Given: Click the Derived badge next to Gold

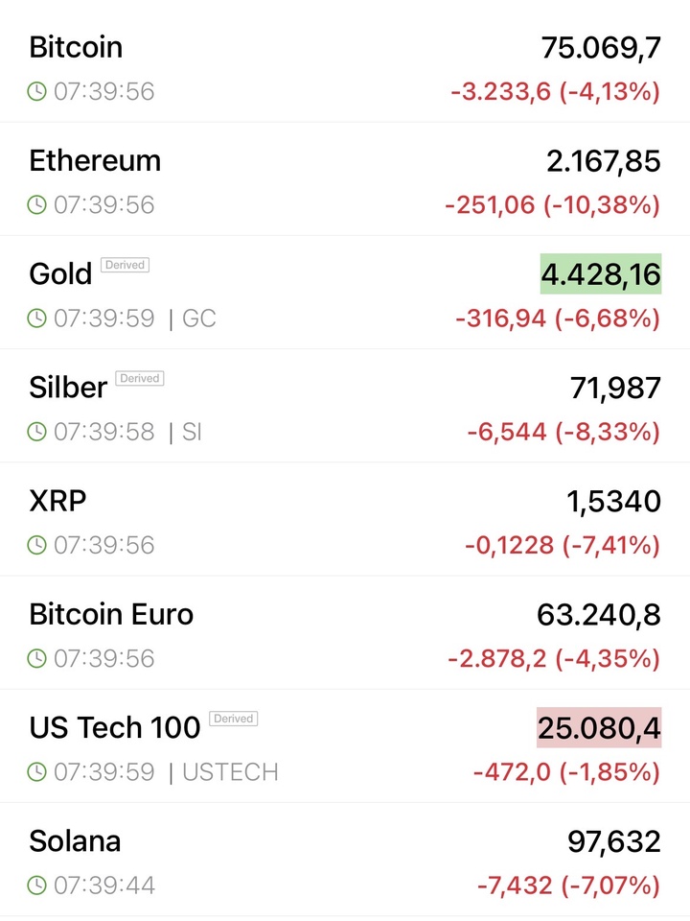Looking at the screenshot, I should coord(125,265).
